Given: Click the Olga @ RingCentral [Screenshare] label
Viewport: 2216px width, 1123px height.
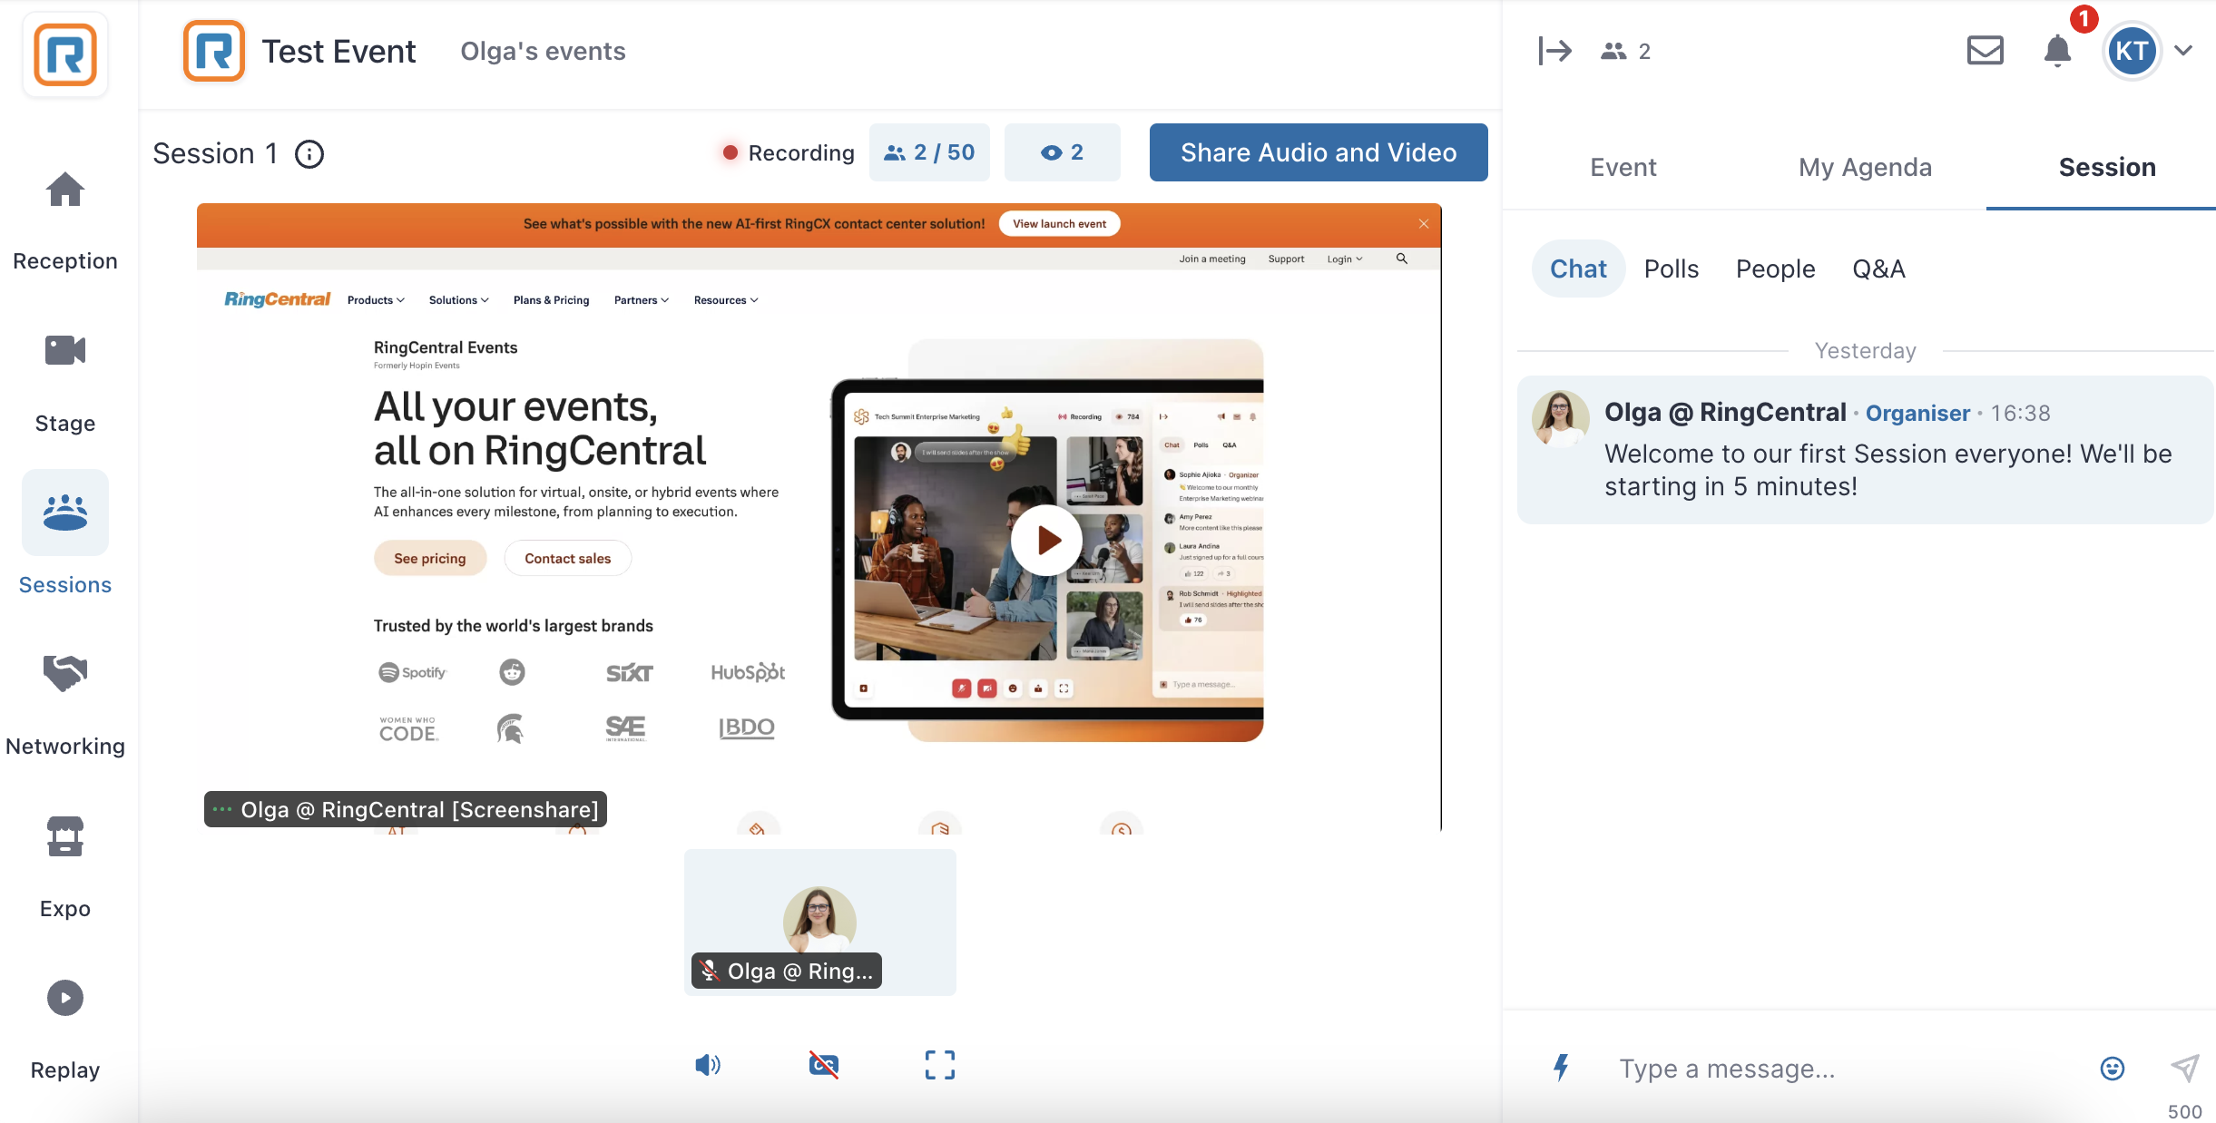Looking at the screenshot, I should [x=406, y=809].
